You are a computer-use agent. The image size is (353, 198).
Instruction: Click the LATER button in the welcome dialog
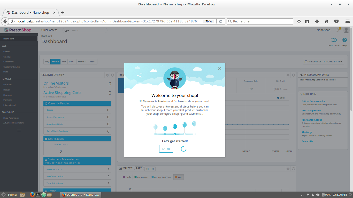166,149
